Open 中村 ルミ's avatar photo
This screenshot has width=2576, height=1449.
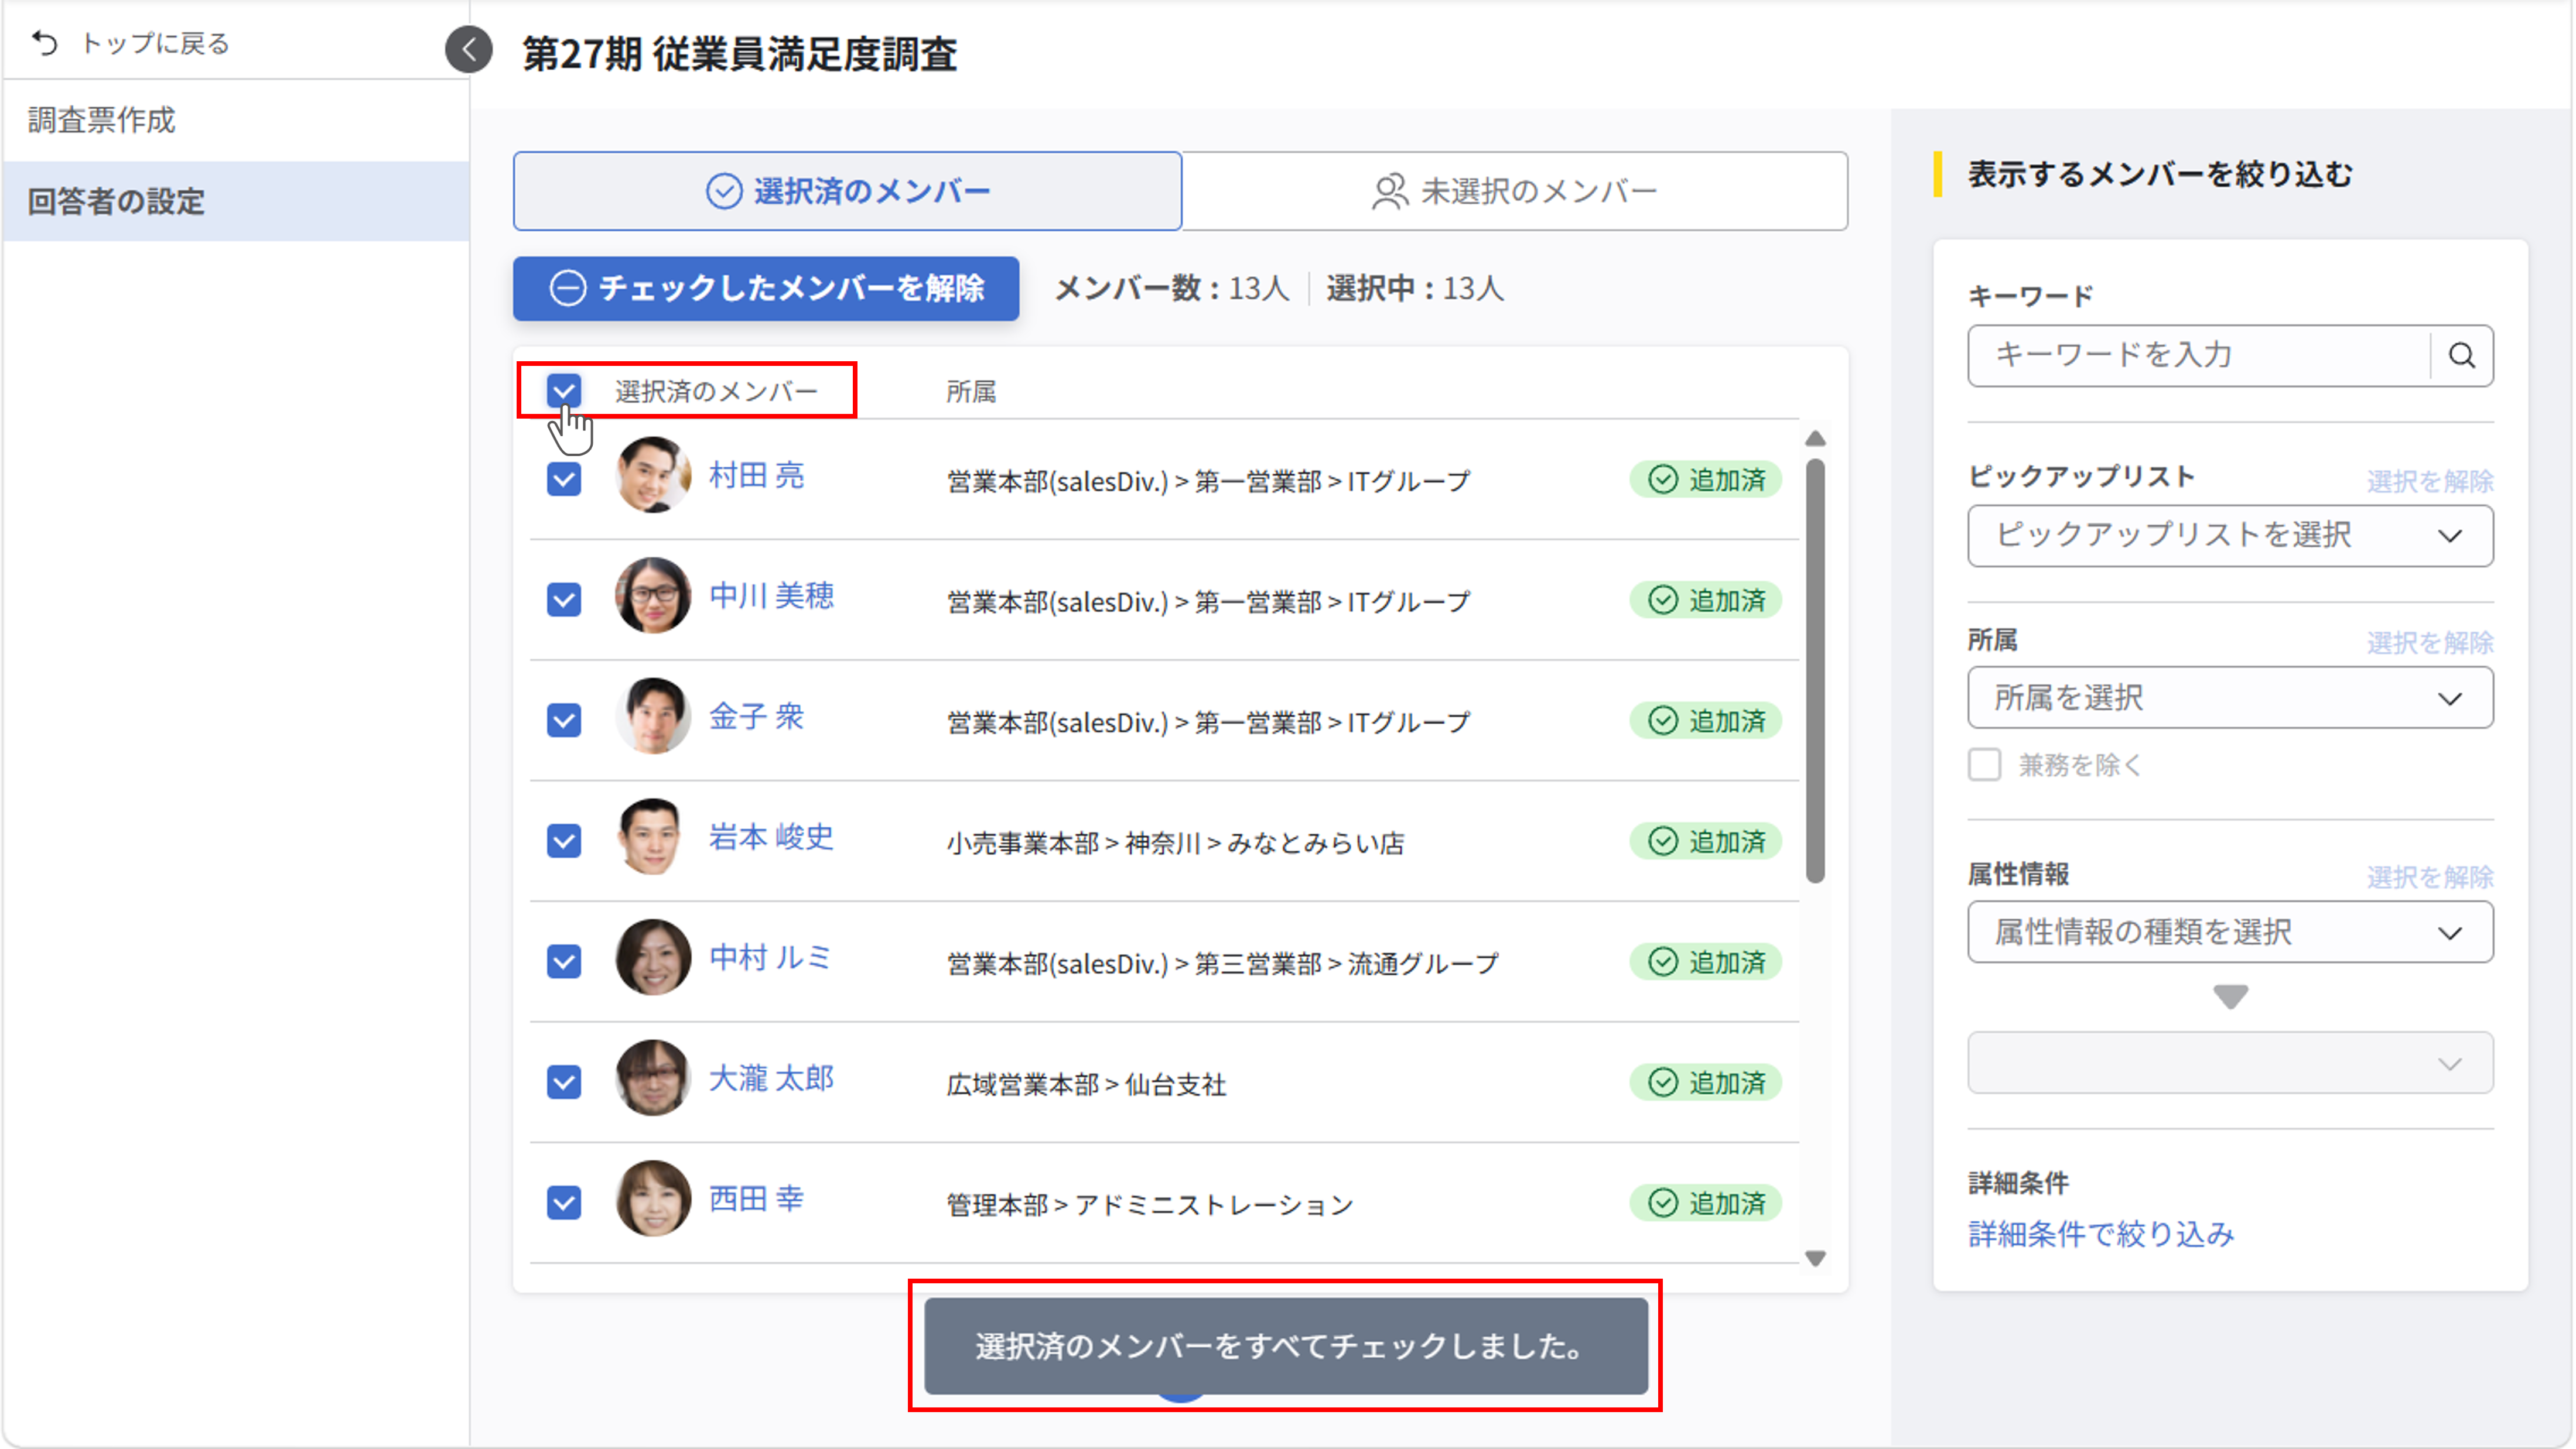(x=652, y=958)
